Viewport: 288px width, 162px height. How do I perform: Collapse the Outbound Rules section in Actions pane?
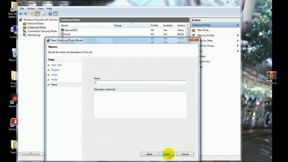[238, 25]
